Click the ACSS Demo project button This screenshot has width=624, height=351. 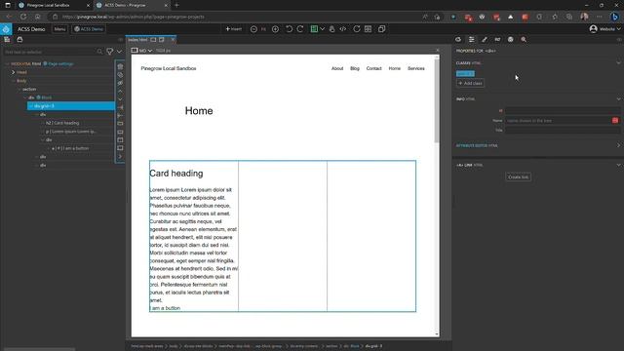(x=89, y=29)
